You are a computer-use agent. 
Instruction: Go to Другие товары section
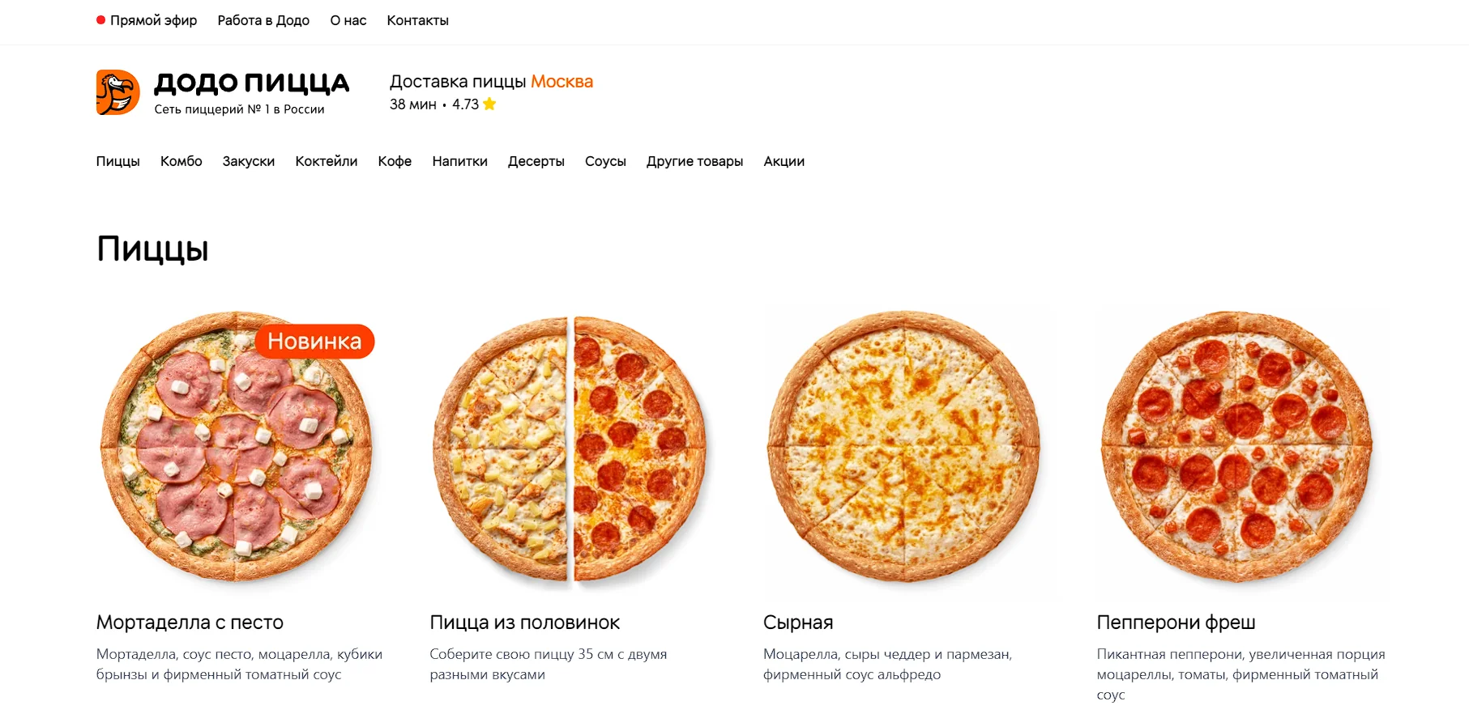point(695,161)
